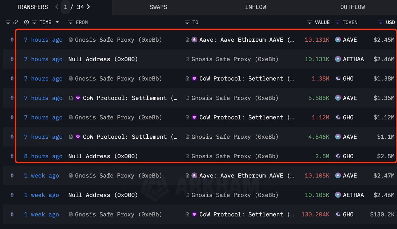The width and height of the screenshot is (397, 229).
Task: Click the USD amount $2.47M
Action: click(x=384, y=176)
